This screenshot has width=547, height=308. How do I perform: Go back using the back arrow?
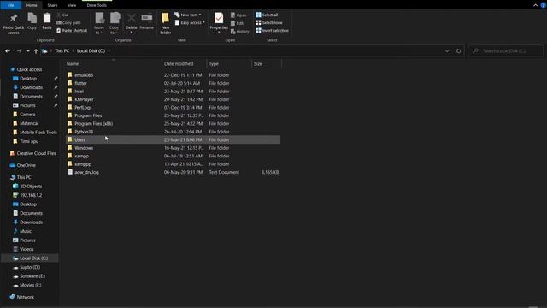(8, 51)
